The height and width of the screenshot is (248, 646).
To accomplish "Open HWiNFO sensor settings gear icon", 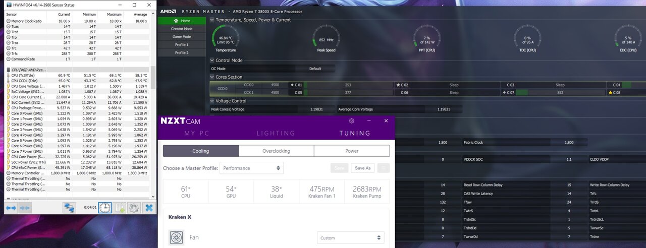I will pos(134,207).
